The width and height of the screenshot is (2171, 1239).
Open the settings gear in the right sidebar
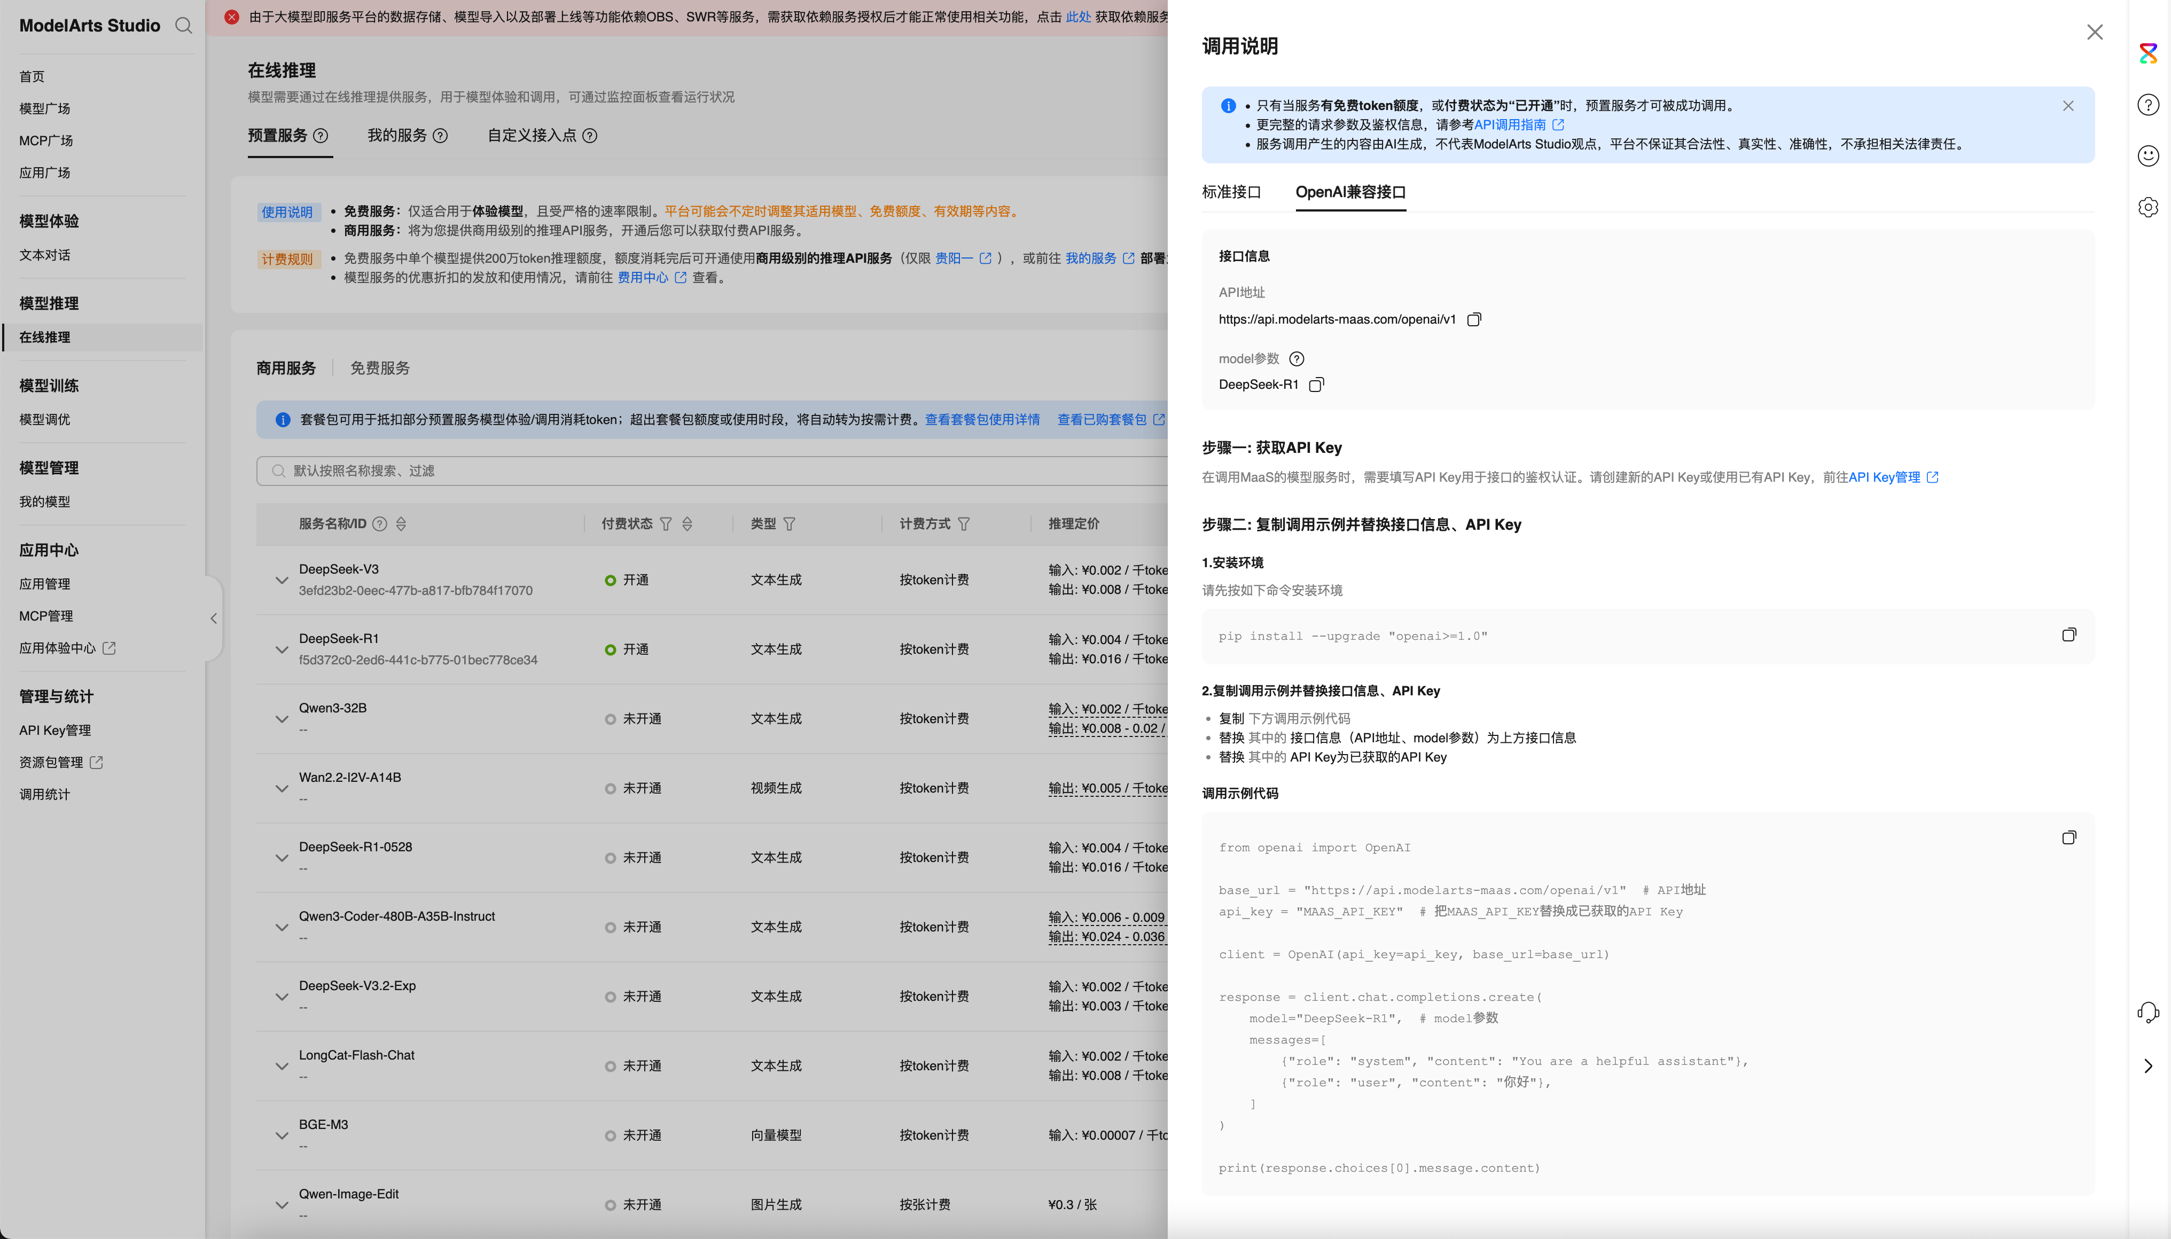coord(2148,208)
